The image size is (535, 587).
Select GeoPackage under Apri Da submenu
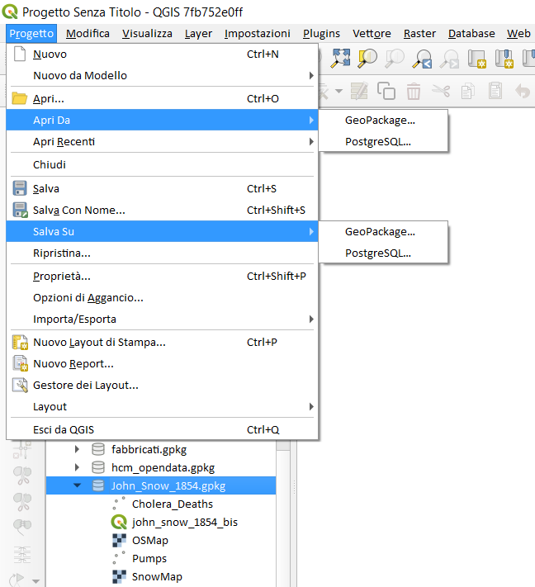pos(380,120)
